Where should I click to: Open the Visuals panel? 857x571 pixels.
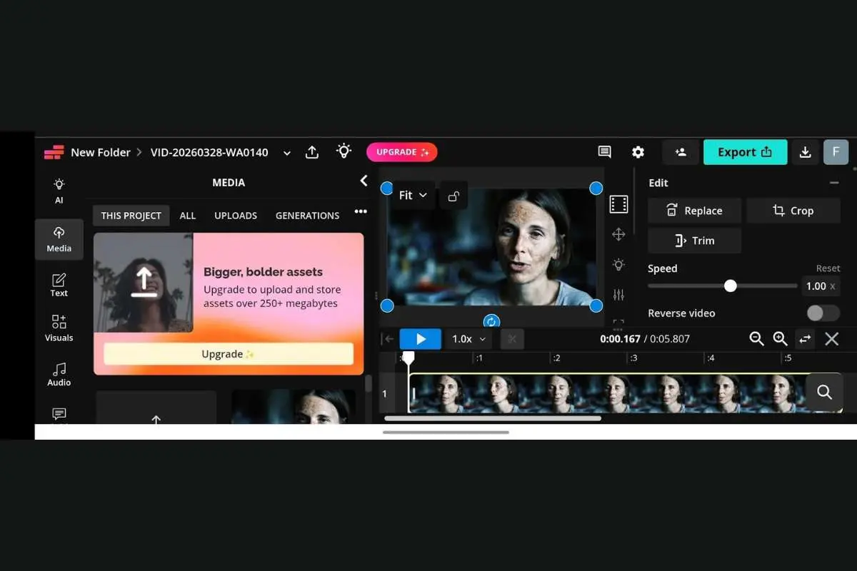pos(59,328)
